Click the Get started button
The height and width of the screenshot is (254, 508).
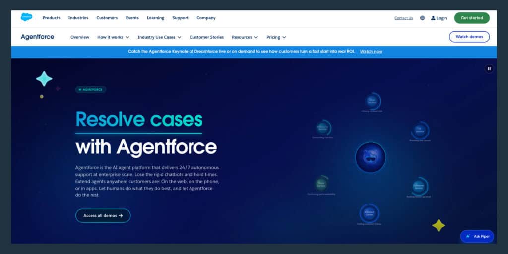[472, 18]
